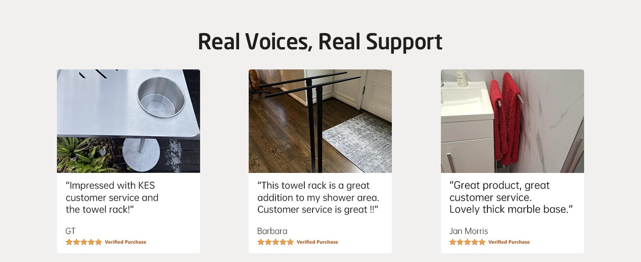Click GT's five-star rating

pos(84,242)
